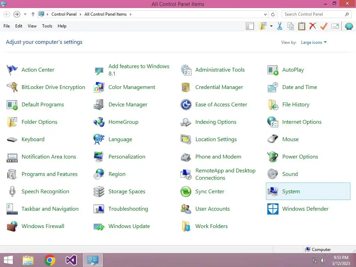Open the Keyboard icon

click(12, 139)
